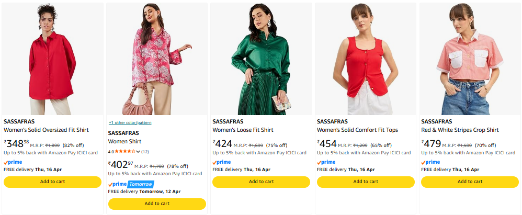Open the red oversized shirt product image

click(52, 59)
